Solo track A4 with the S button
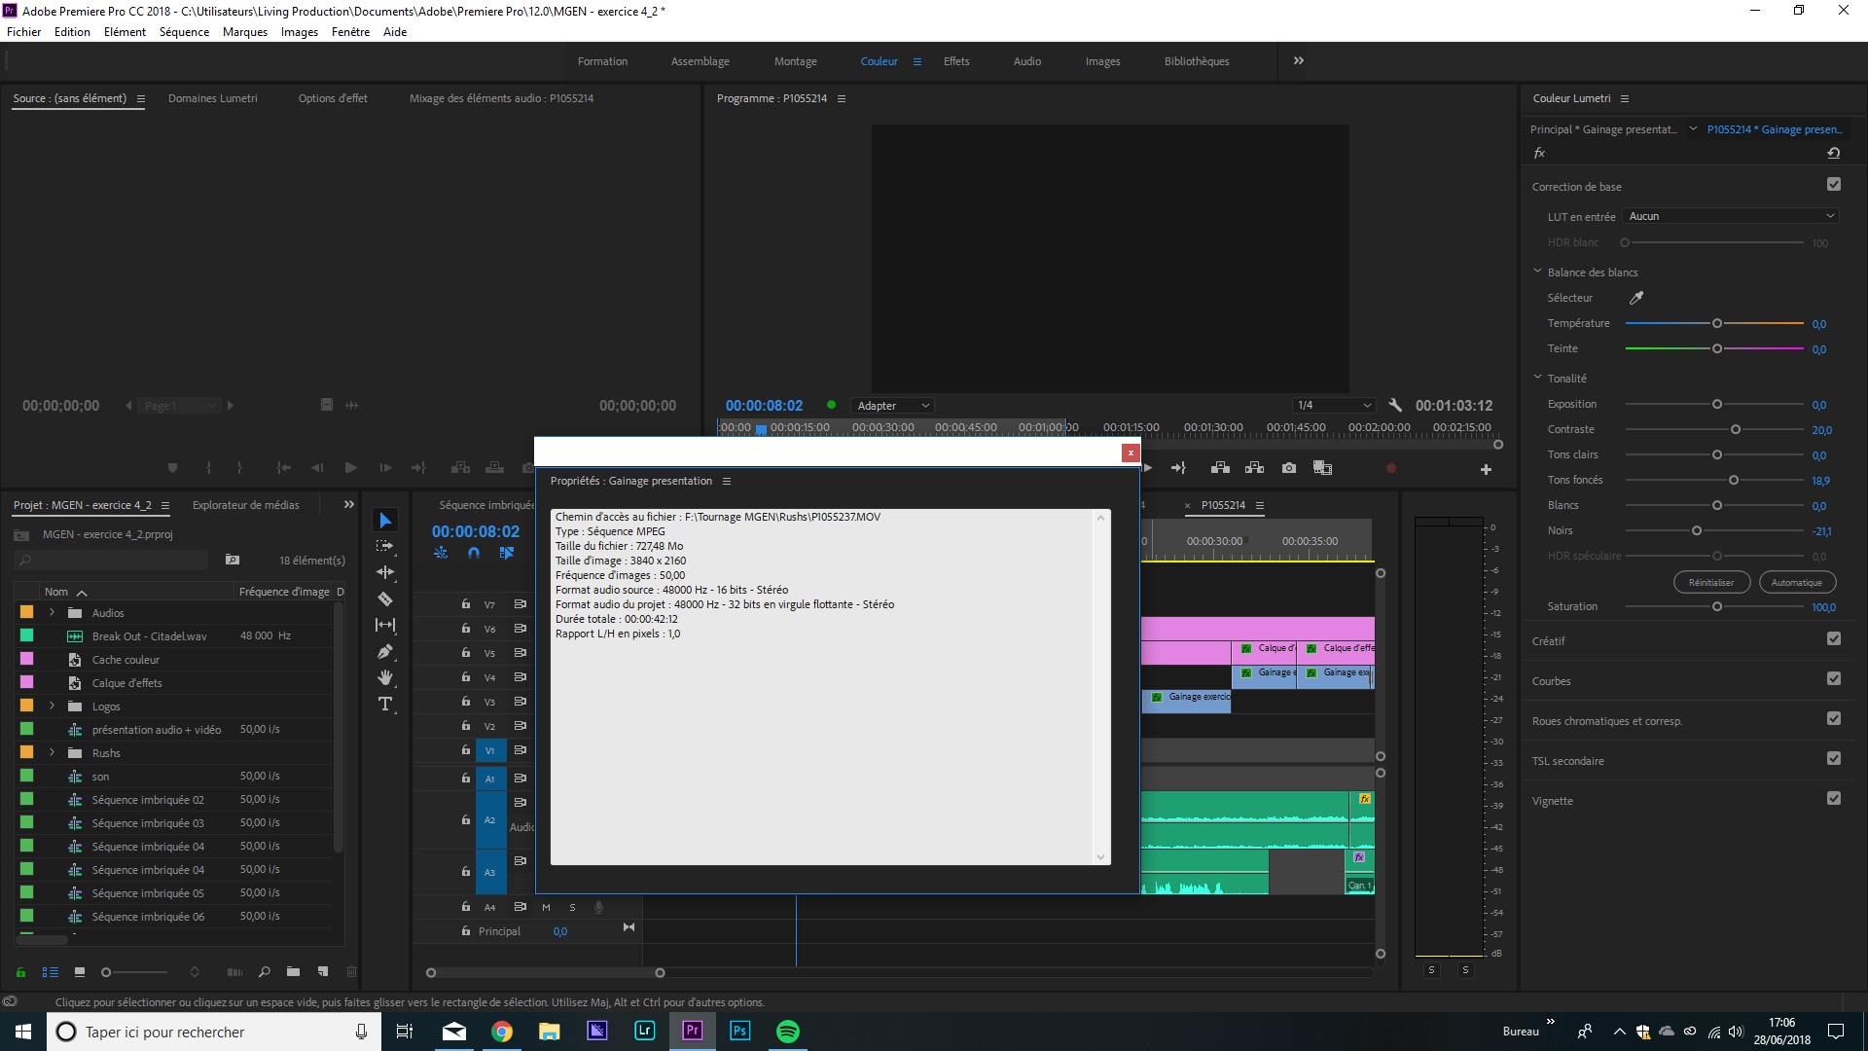The width and height of the screenshot is (1868, 1051). 572,908
